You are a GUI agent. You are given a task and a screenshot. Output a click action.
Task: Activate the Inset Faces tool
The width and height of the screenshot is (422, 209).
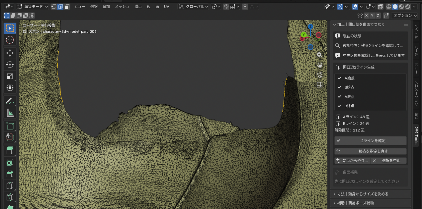10,162
